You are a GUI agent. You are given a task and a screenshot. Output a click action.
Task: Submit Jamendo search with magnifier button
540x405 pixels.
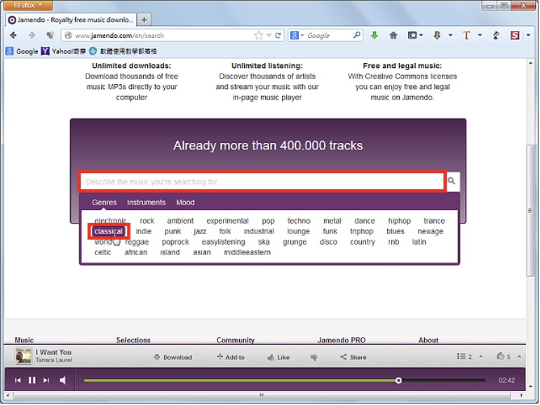click(x=452, y=181)
